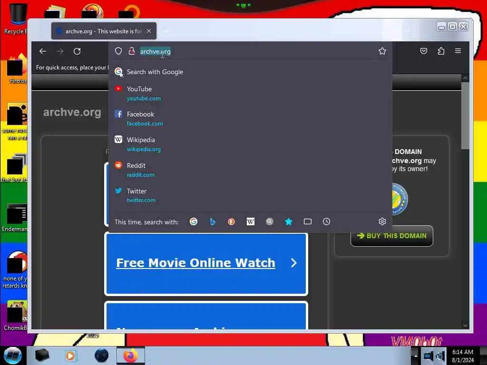The image size is (487, 365).
Task: Bookmark this page with the star icon
Action: pos(382,51)
